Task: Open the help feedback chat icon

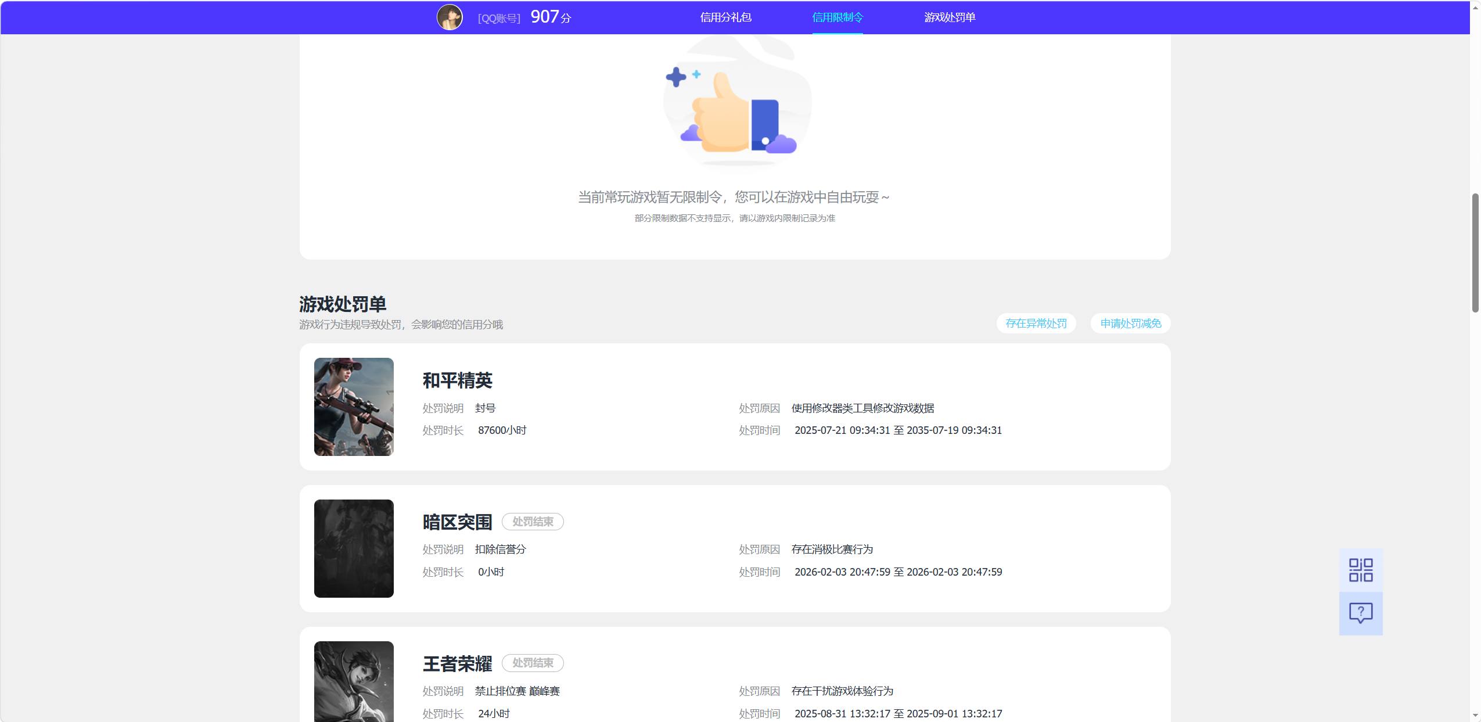Action: (1360, 613)
